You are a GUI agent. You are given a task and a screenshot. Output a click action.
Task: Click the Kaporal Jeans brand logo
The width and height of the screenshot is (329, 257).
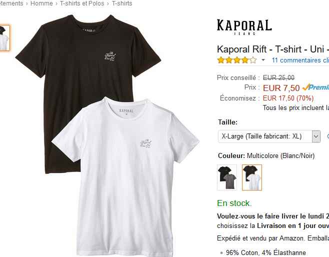tap(244, 27)
